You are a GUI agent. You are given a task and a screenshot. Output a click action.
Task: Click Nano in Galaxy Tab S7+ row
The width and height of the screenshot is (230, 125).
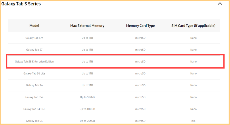click(x=193, y=38)
